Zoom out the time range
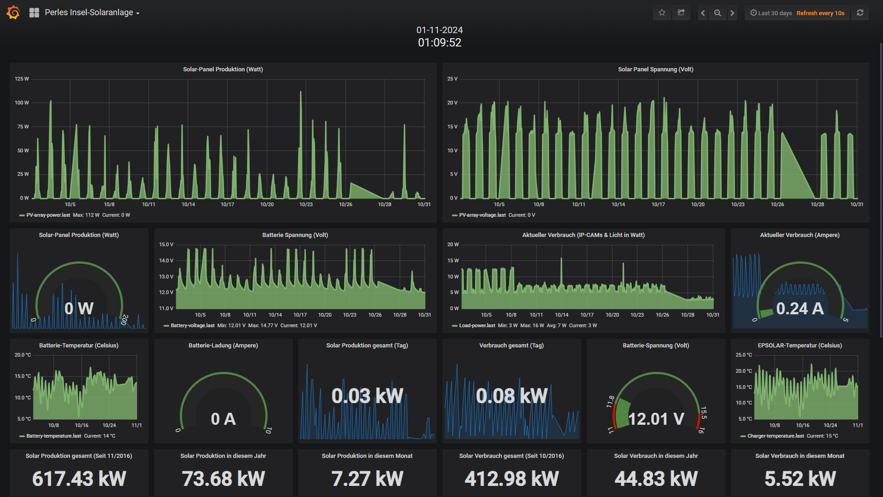The height and width of the screenshot is (497, 883). 717,13
